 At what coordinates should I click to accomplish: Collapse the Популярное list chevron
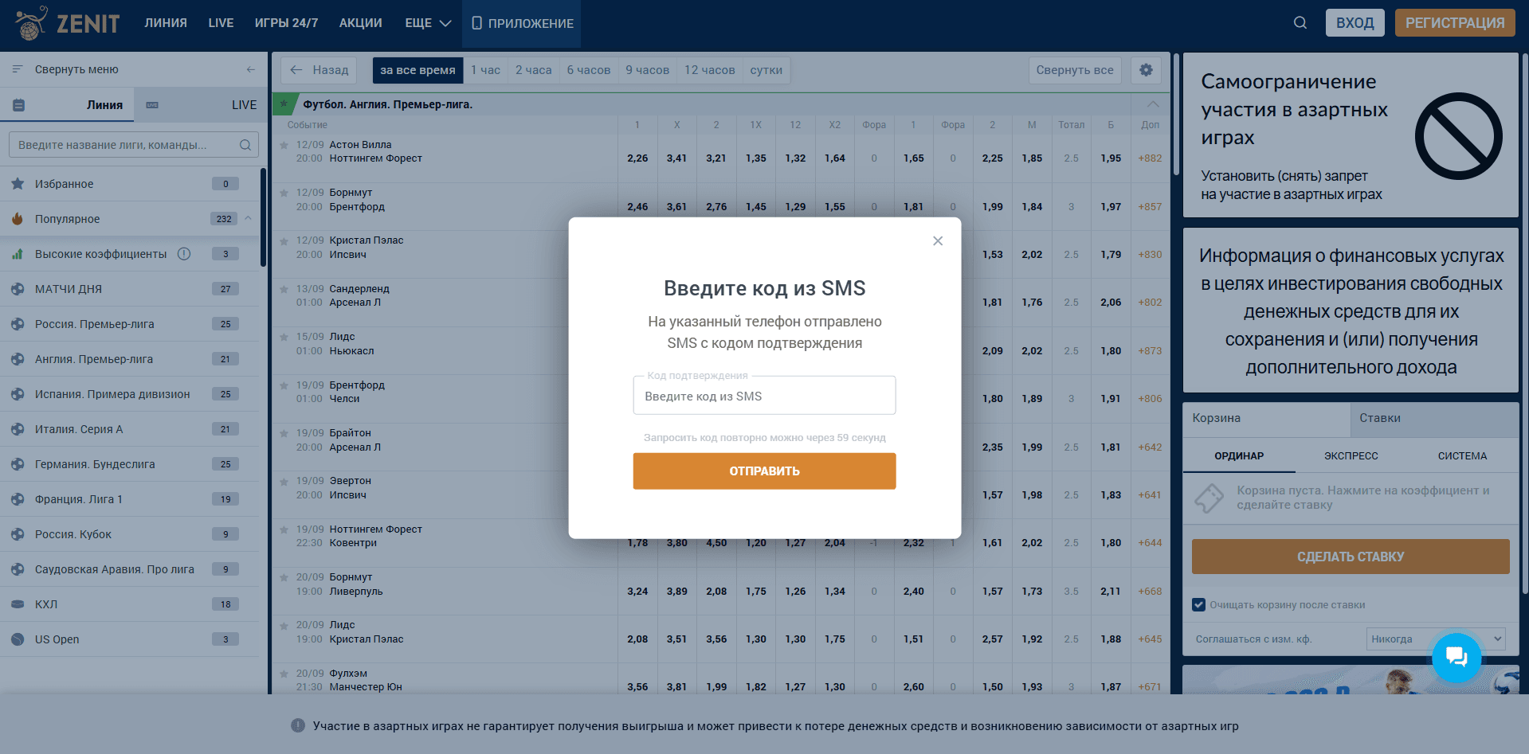248,218
